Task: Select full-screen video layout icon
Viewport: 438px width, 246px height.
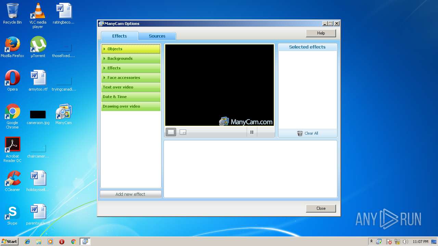Action: pyautogui.click(x=171, y=132)
